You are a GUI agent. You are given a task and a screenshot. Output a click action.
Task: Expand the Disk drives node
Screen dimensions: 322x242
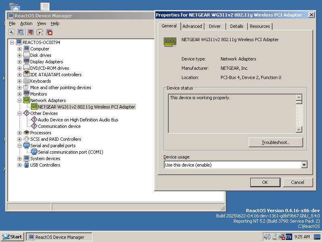[19, 55]
